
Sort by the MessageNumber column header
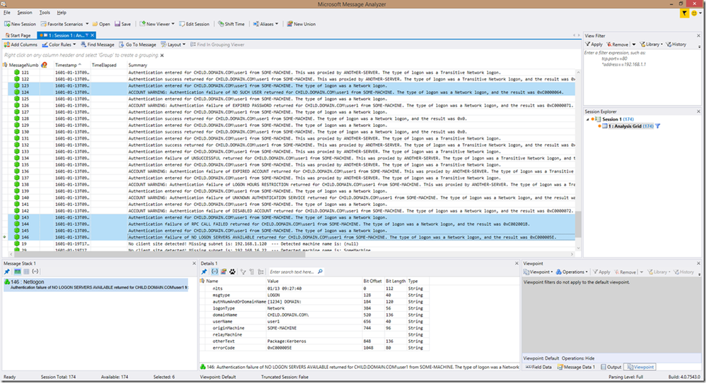[x=23, y=65]
